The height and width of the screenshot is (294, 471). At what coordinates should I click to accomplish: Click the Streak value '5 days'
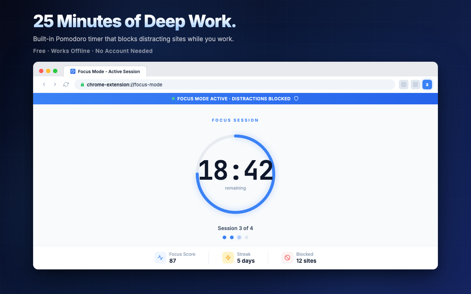click(x=246, y=261)
